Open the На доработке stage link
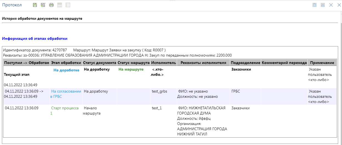The width and height of the screenshot is (342, 145). (66, 70)
